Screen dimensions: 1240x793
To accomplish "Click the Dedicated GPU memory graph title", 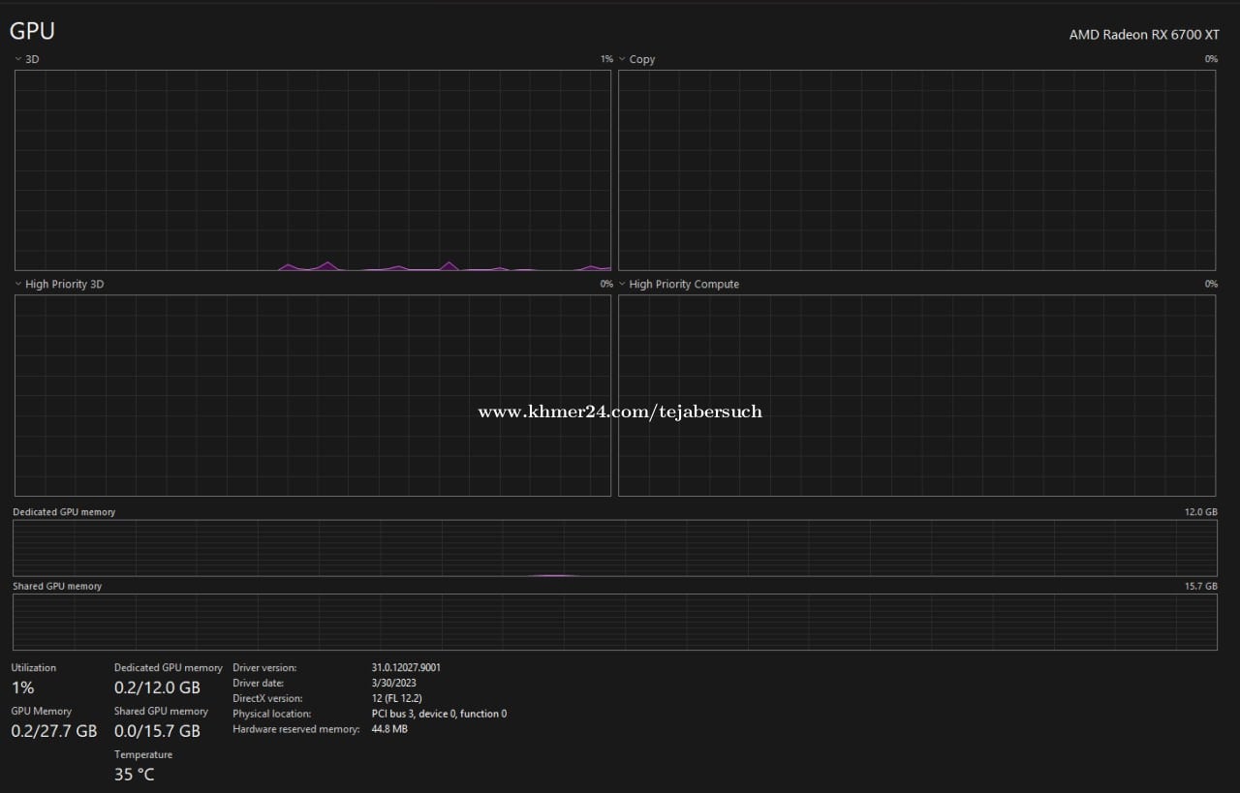I will pos(64,512).
